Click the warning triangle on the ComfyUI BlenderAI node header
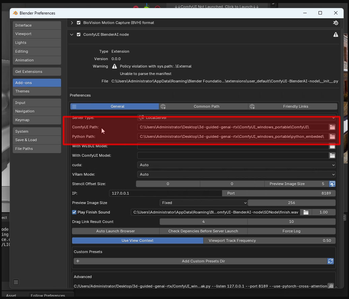 (x=336, y=34)
